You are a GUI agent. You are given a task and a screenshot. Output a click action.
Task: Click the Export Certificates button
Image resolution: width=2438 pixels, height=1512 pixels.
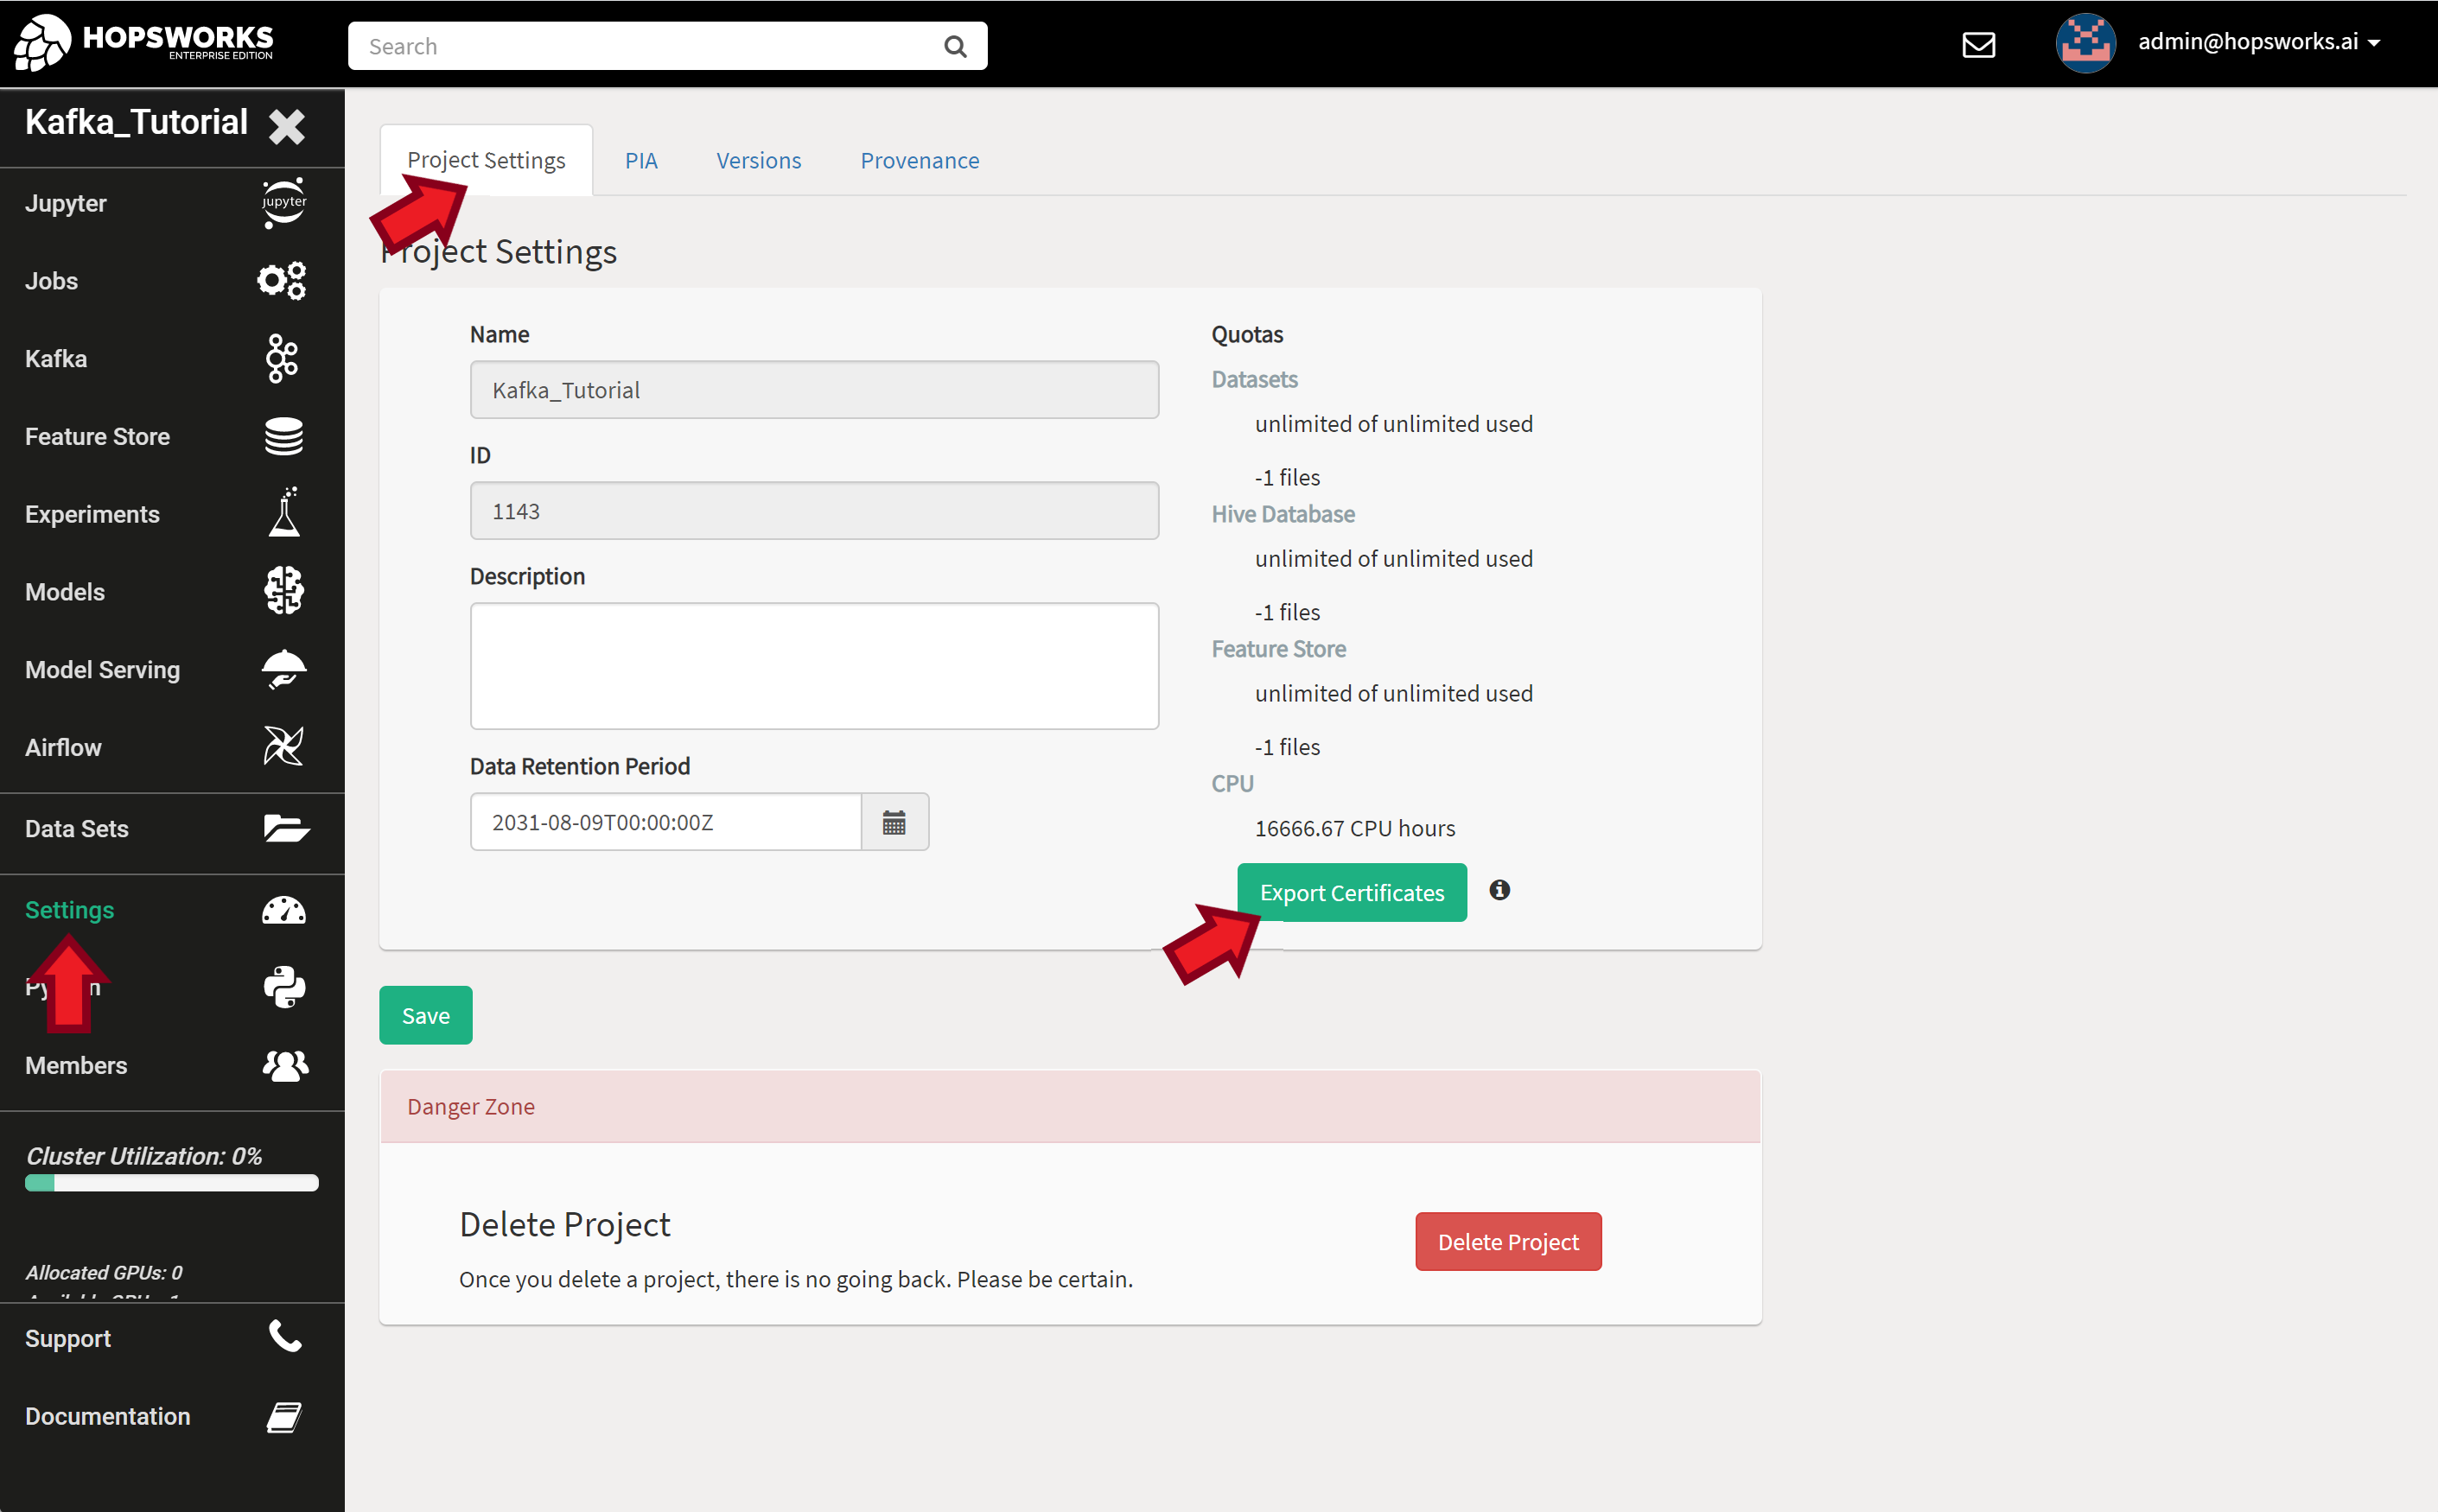point(1351,892)
